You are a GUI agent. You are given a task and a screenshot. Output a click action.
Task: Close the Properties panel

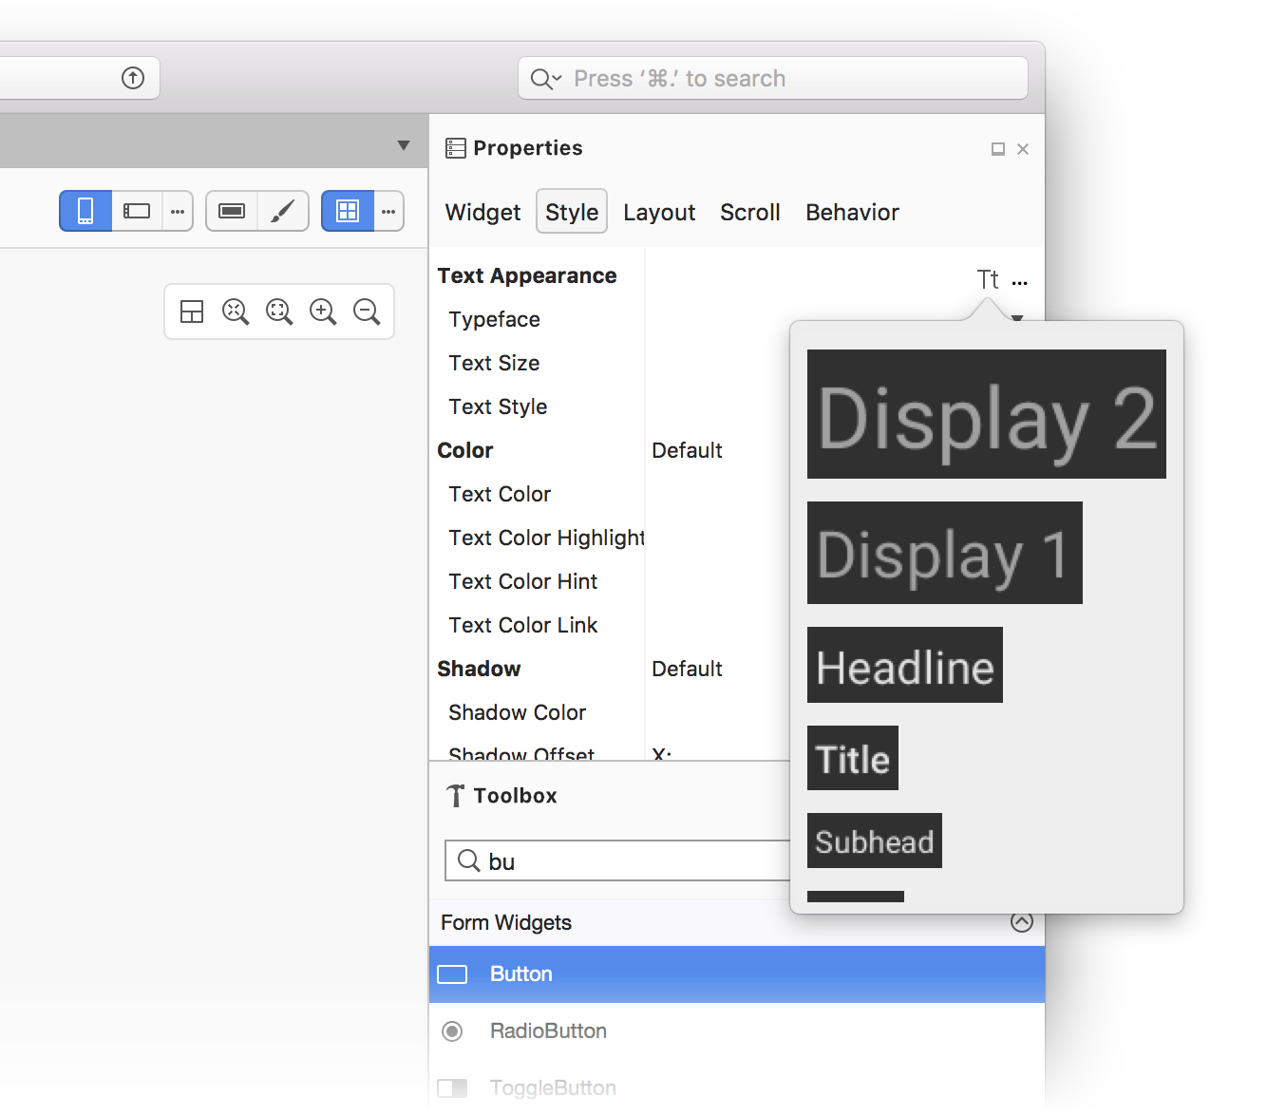coord(1023,149)
